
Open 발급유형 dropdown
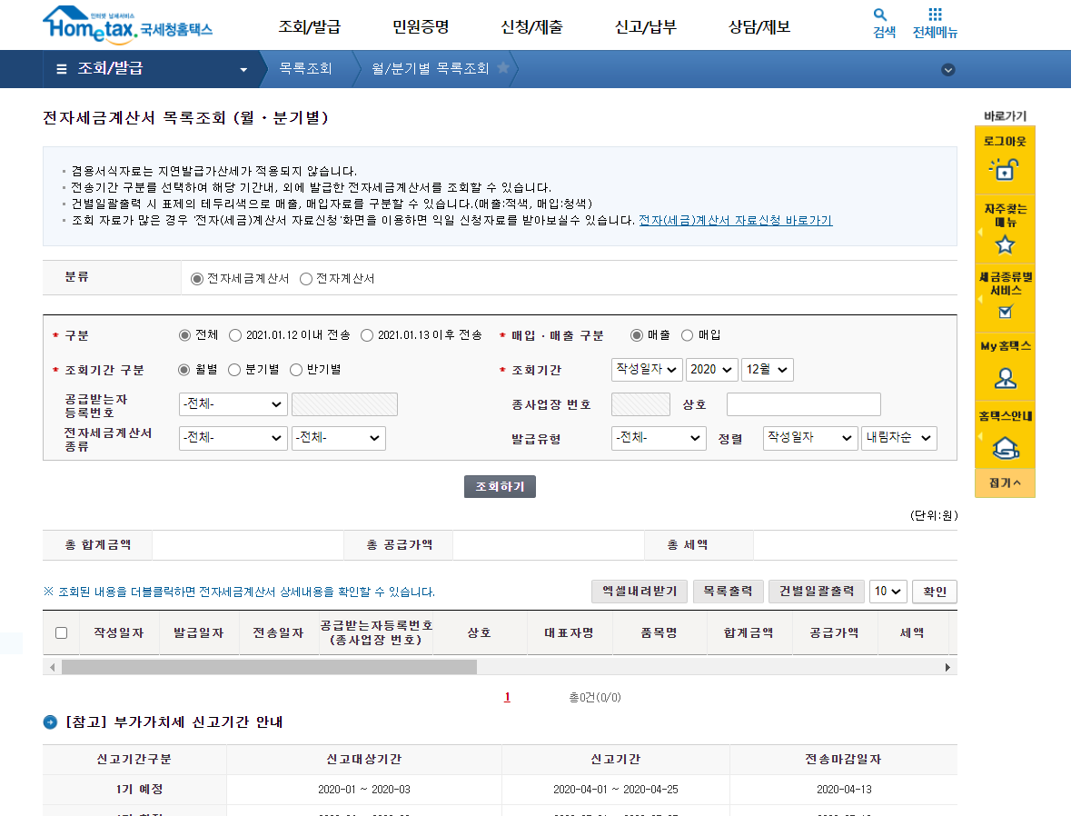659,438
